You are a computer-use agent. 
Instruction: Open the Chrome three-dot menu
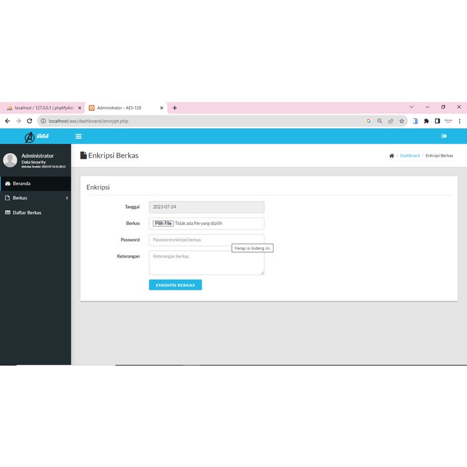[460, 121]
